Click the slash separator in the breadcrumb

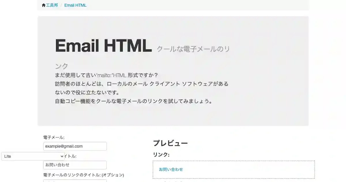point(61,5)
